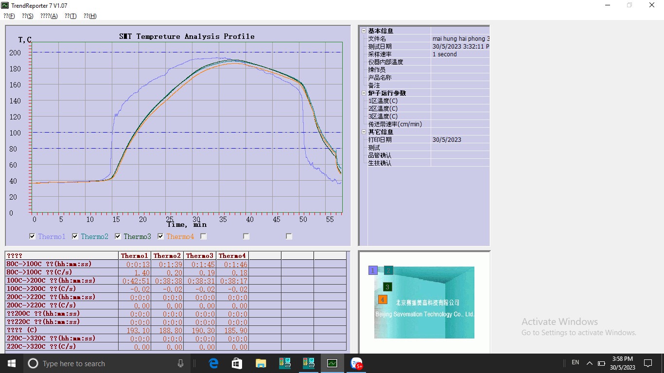Hide the Thermo4 curve via checkbox
Screen dimensions: 664x373
coord(161,237)
